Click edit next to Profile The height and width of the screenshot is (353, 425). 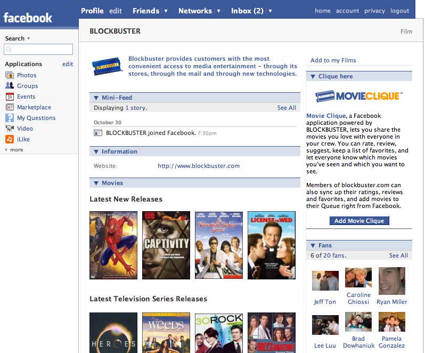pos(116,11)
